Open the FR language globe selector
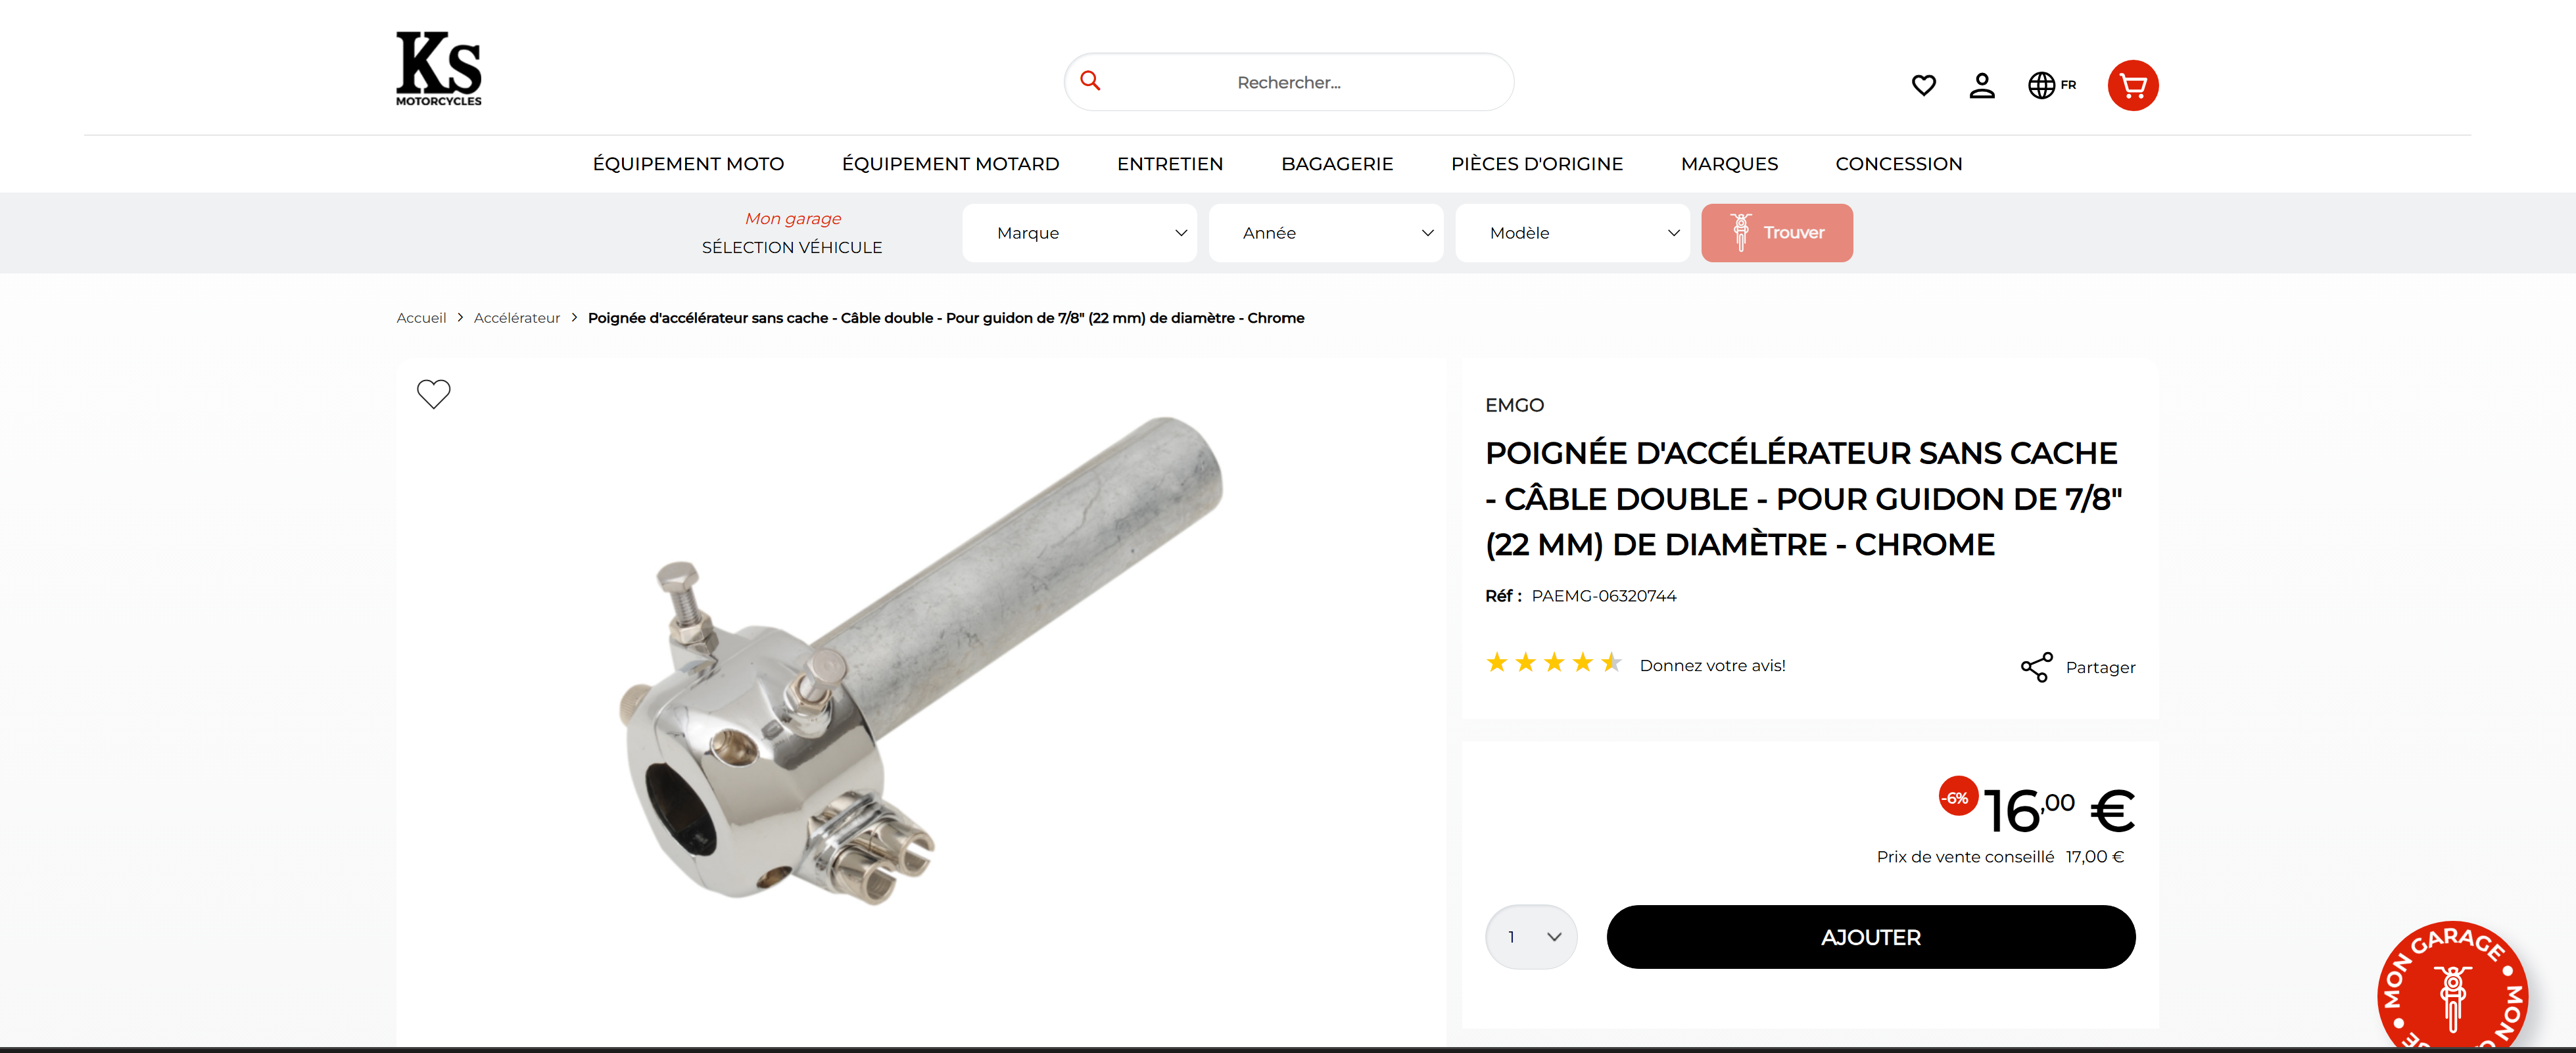The height and width of the screenshot is (1053, 2576). click(2052, 85)
